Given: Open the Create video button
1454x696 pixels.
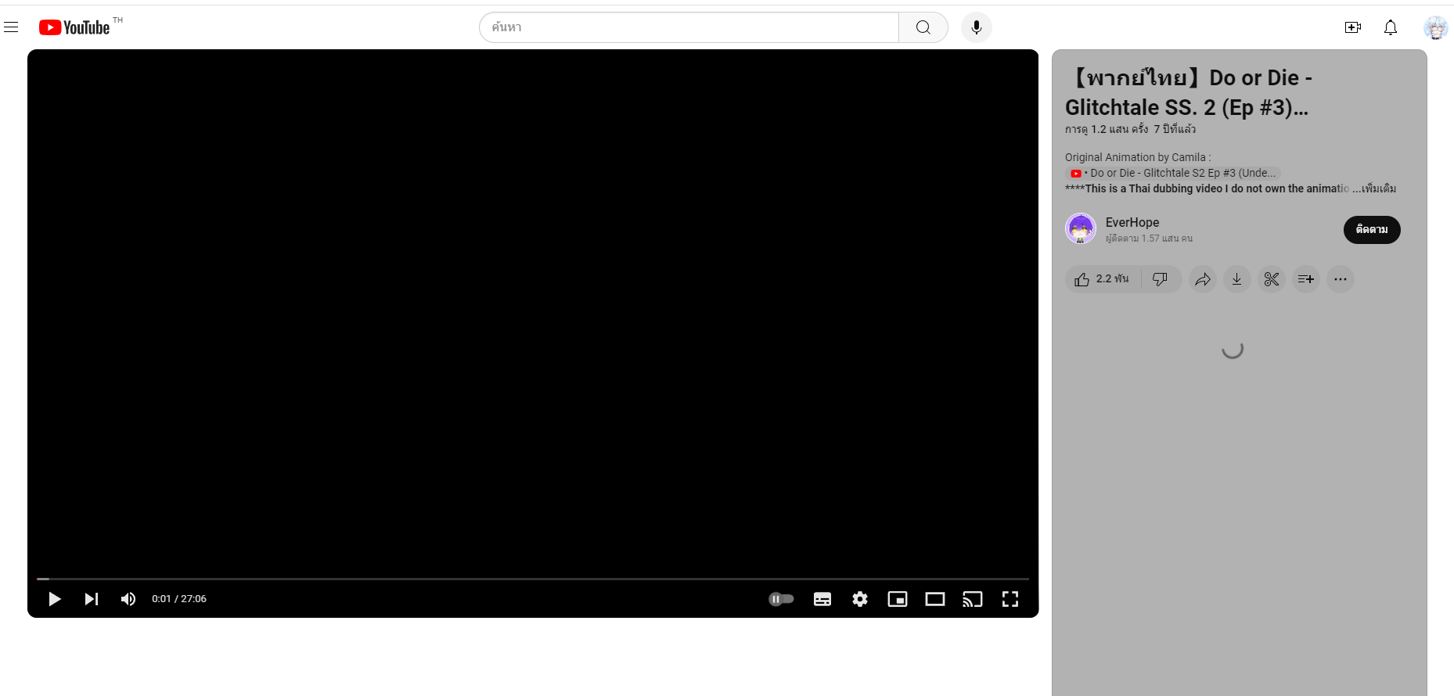Looking at the screenshot, I should [1352, 27].
